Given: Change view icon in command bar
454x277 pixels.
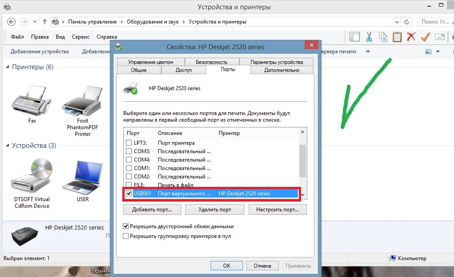Looking at the screenshot, I should (x=428, y=51).
